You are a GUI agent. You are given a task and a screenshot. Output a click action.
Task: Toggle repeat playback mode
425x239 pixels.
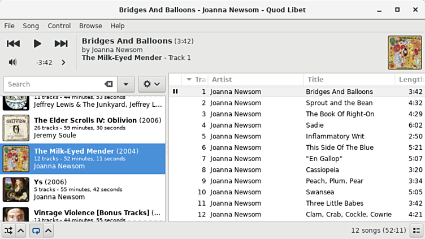click(x=35, y=231)
